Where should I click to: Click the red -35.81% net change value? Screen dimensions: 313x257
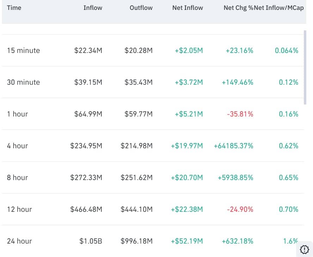coord(240,114)
